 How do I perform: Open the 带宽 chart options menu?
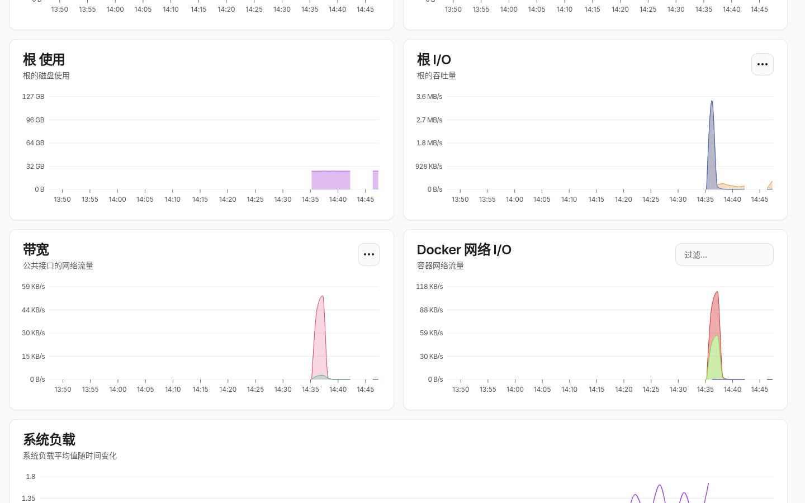coord(368,254)
